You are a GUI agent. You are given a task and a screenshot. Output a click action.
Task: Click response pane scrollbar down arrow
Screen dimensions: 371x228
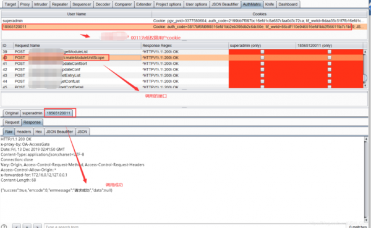(x=366, y=220)
